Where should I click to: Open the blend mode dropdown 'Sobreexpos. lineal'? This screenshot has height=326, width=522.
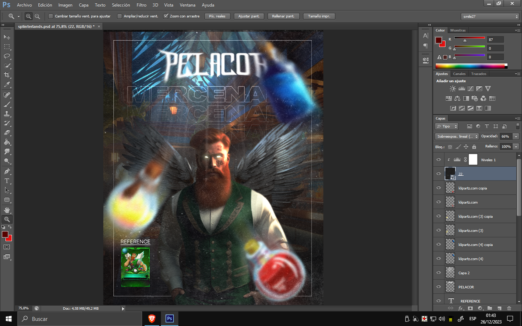coord(457,137)
